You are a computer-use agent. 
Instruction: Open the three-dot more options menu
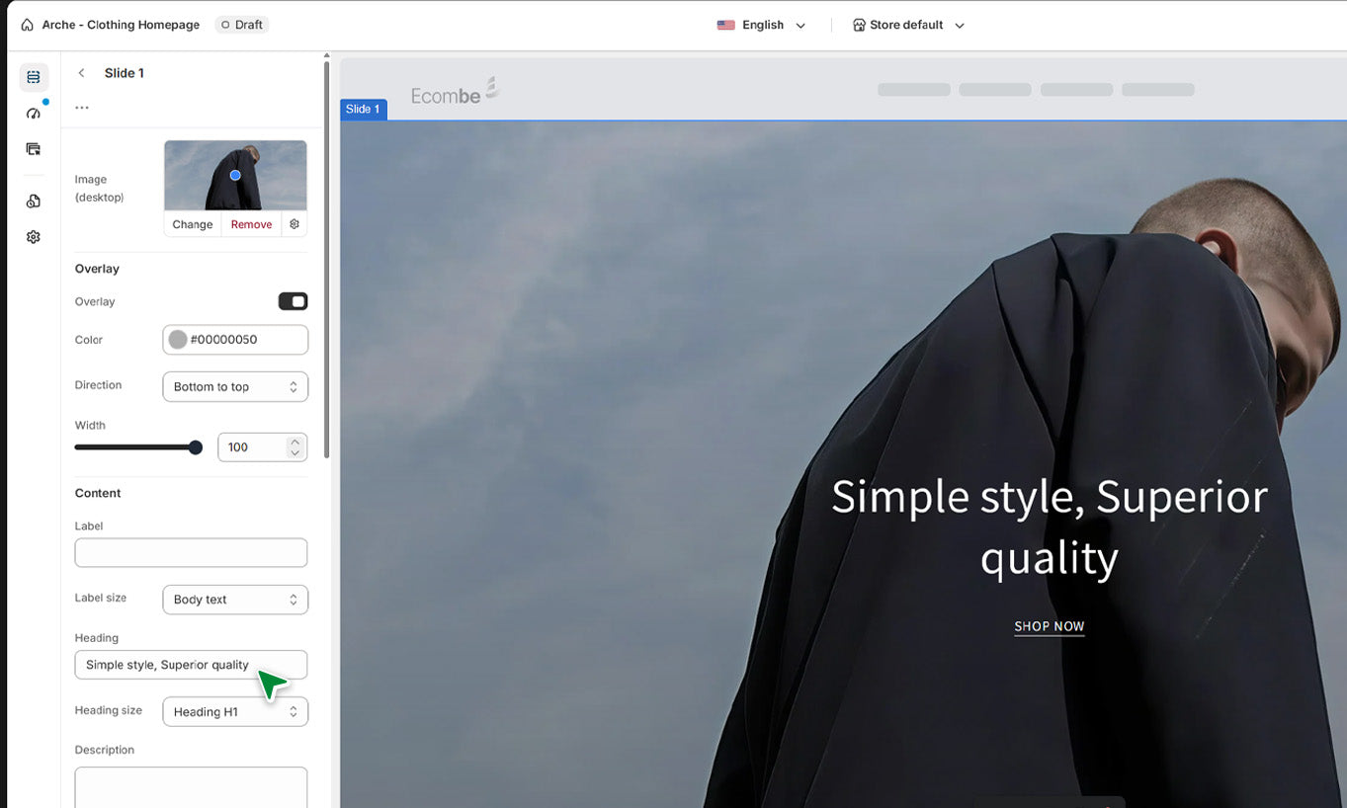(82, 108)
